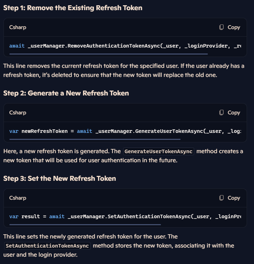
Task: Click the var newRefreshToken code line
Action: point(125,131)
